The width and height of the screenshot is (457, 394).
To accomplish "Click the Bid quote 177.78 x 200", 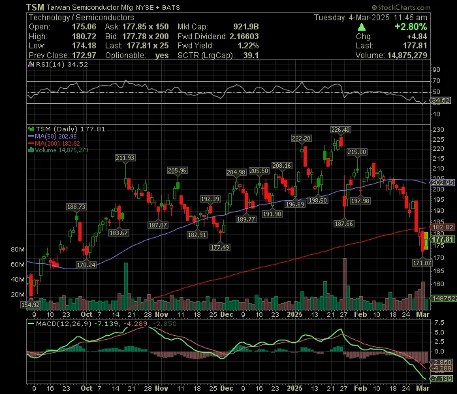I will (x=146, y=37).
